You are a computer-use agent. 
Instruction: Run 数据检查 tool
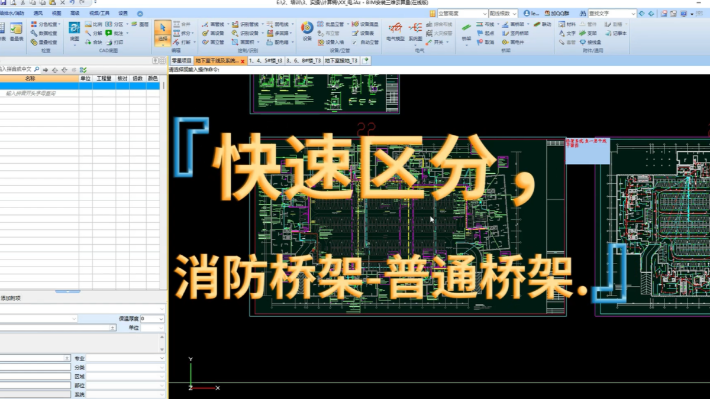coord(44,33)
